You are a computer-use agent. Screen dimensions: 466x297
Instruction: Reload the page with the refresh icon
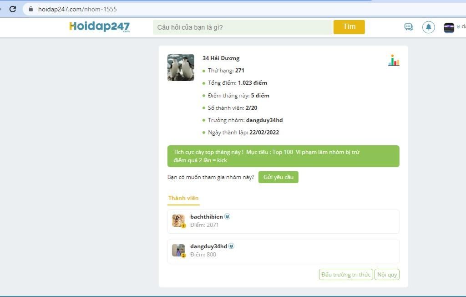(x=12, y=9)
